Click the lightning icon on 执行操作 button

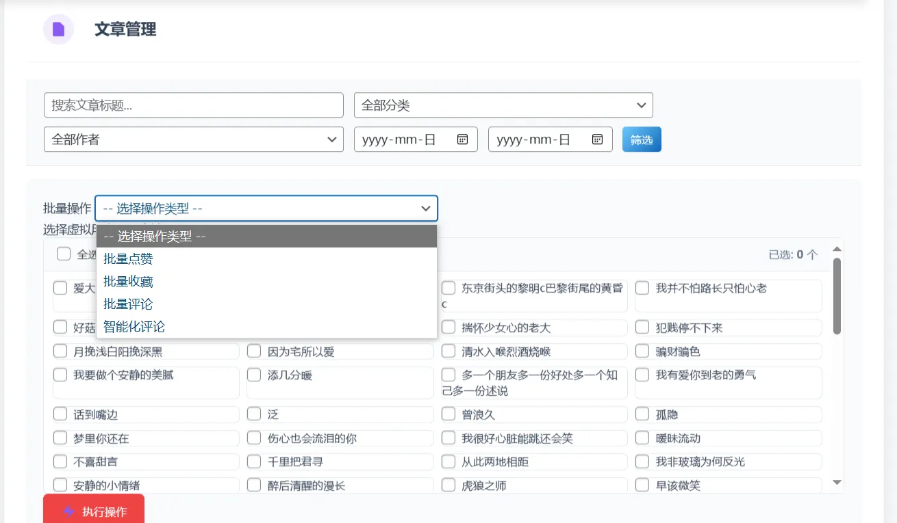click(x=68, y=511)
